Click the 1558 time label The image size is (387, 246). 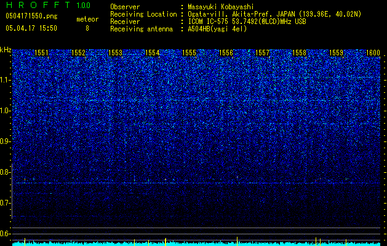(300, 53)
